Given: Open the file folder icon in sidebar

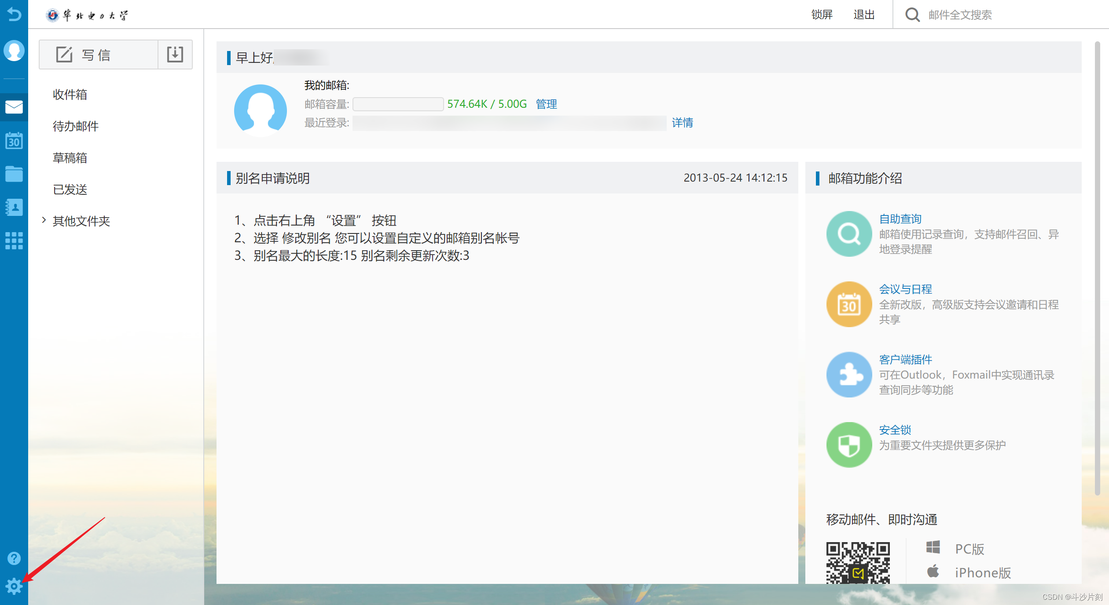Looking at the screenshot, I should click(14, 174).
